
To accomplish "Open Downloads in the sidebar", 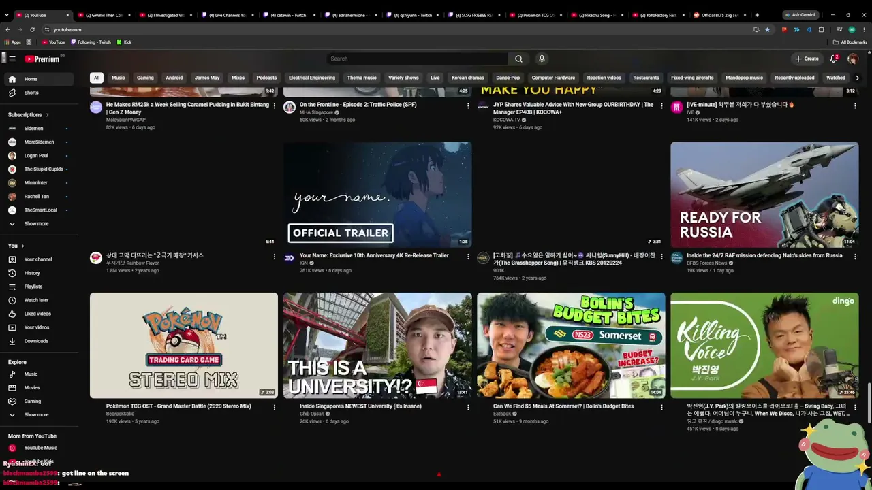I will (38, 341).
